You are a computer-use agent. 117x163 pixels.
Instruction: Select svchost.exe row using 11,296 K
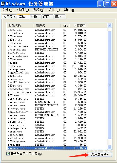point(47,108)
